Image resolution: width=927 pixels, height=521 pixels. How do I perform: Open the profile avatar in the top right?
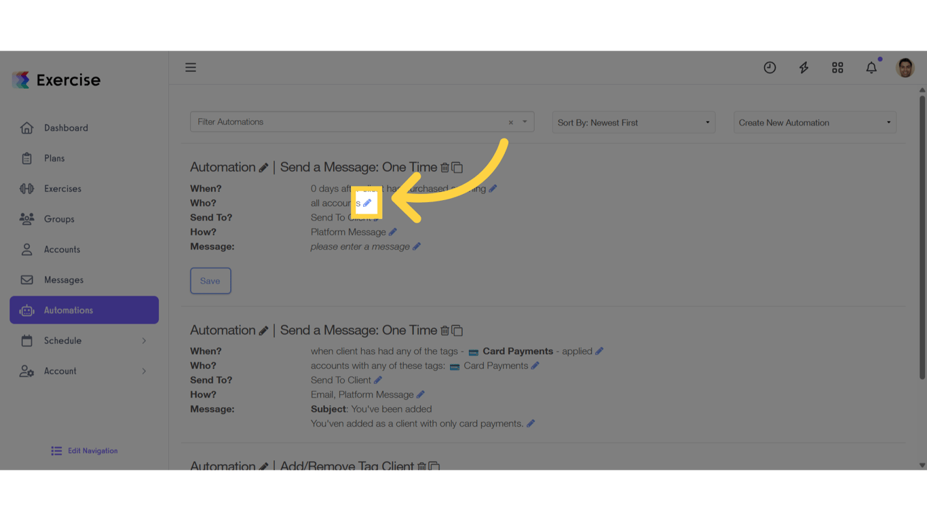pyautogui.click(x=905, y=67)
